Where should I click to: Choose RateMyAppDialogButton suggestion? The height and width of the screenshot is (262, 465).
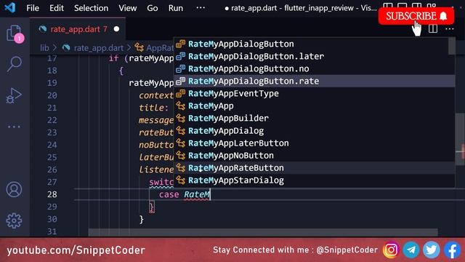click(314, 44)
